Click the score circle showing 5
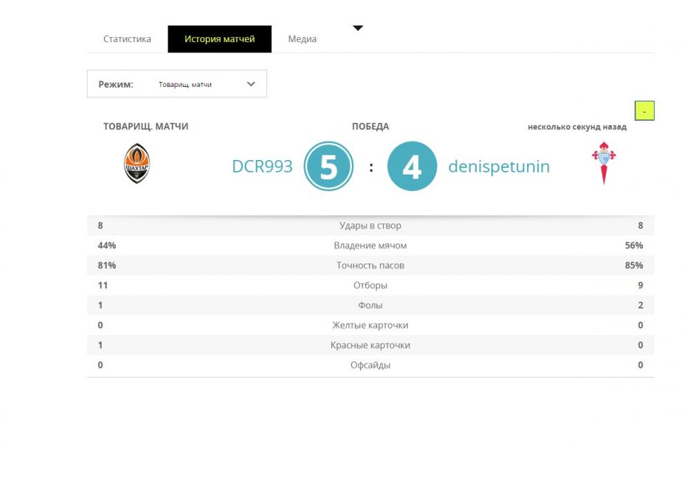The height and width of the screenshot is (483, 690). (328, 166)
